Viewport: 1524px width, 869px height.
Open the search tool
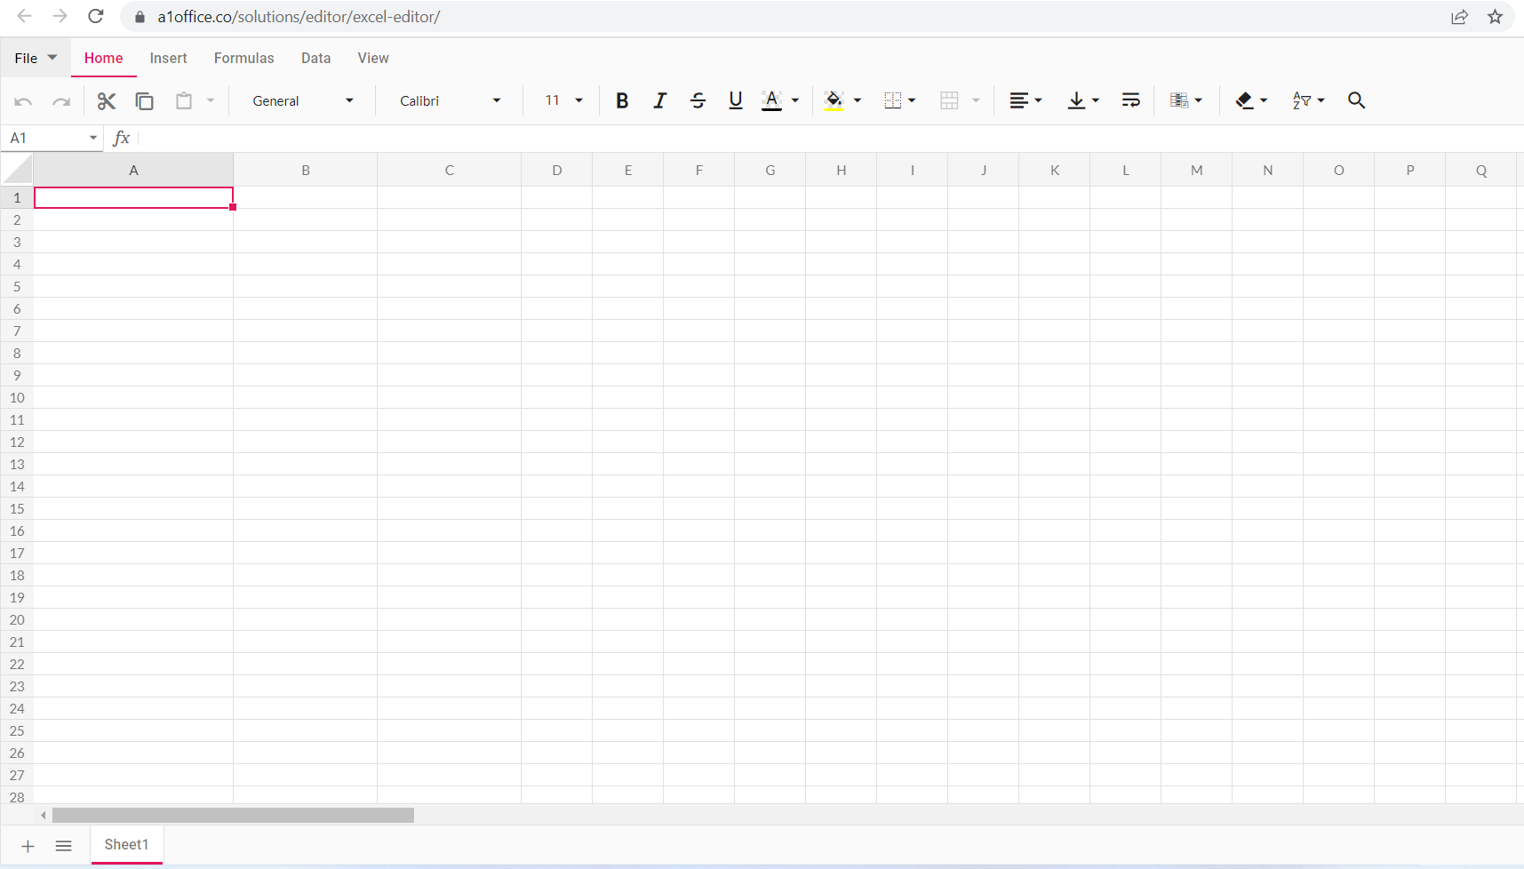(x=1355, y=100)
